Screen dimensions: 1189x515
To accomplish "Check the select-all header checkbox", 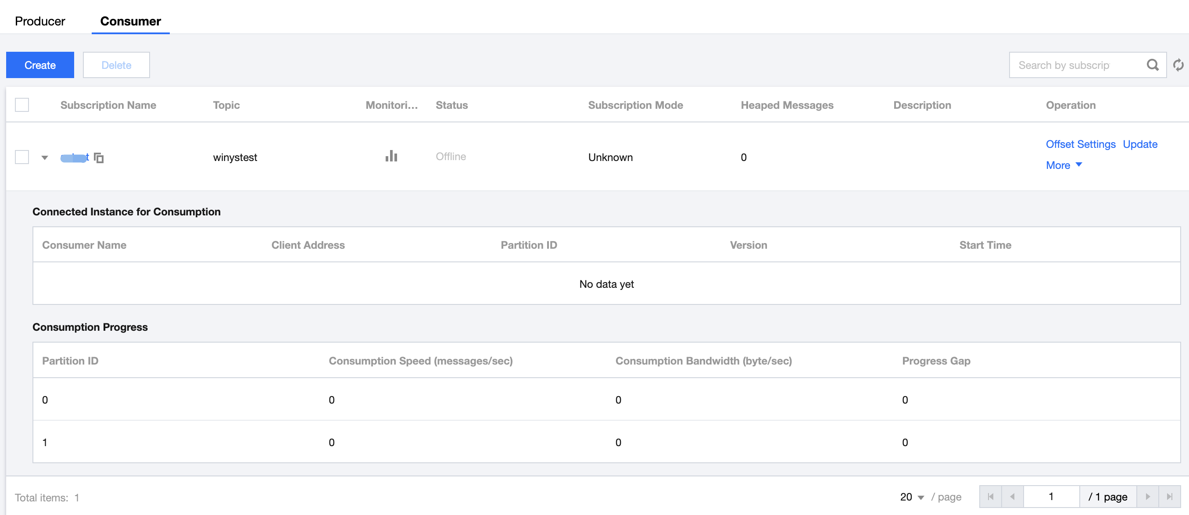I will pyautogui.click(x=21, y=105).
